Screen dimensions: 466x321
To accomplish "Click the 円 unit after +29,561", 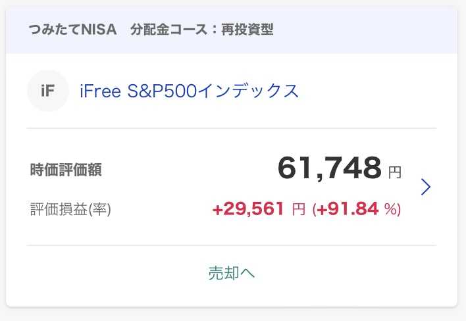I will [298, 209].
